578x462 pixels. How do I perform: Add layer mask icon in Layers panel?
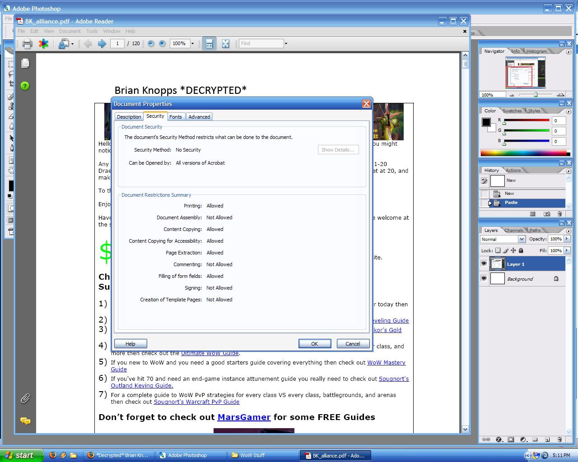(x=511, y=439)
